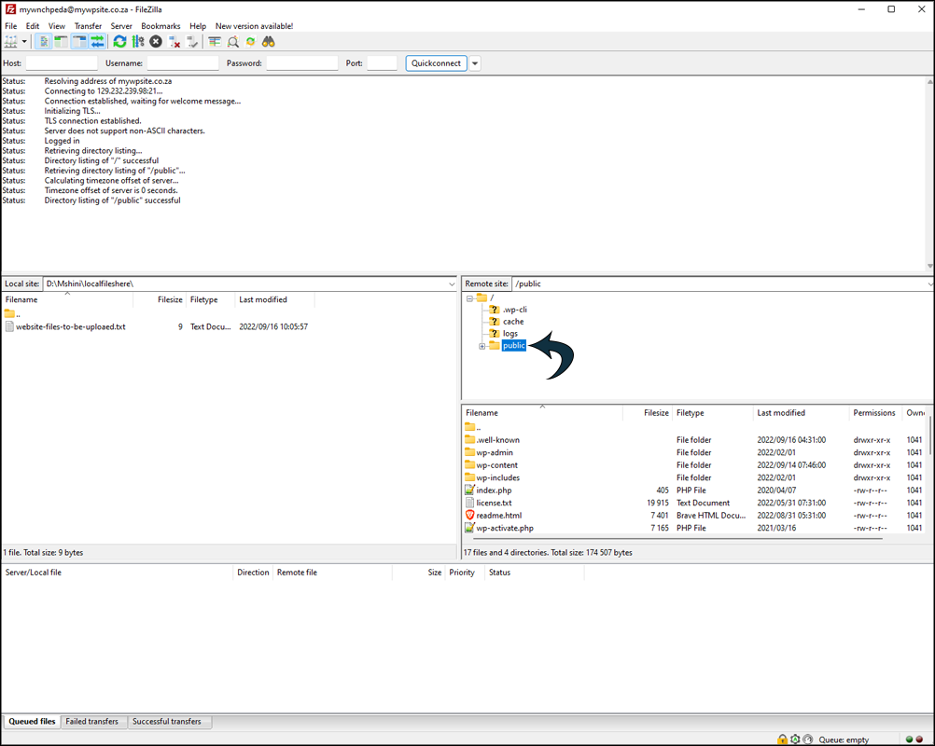Click the binoculars file search icon
Viewport: 935px width, 746px height.
[x=269, y=42]
